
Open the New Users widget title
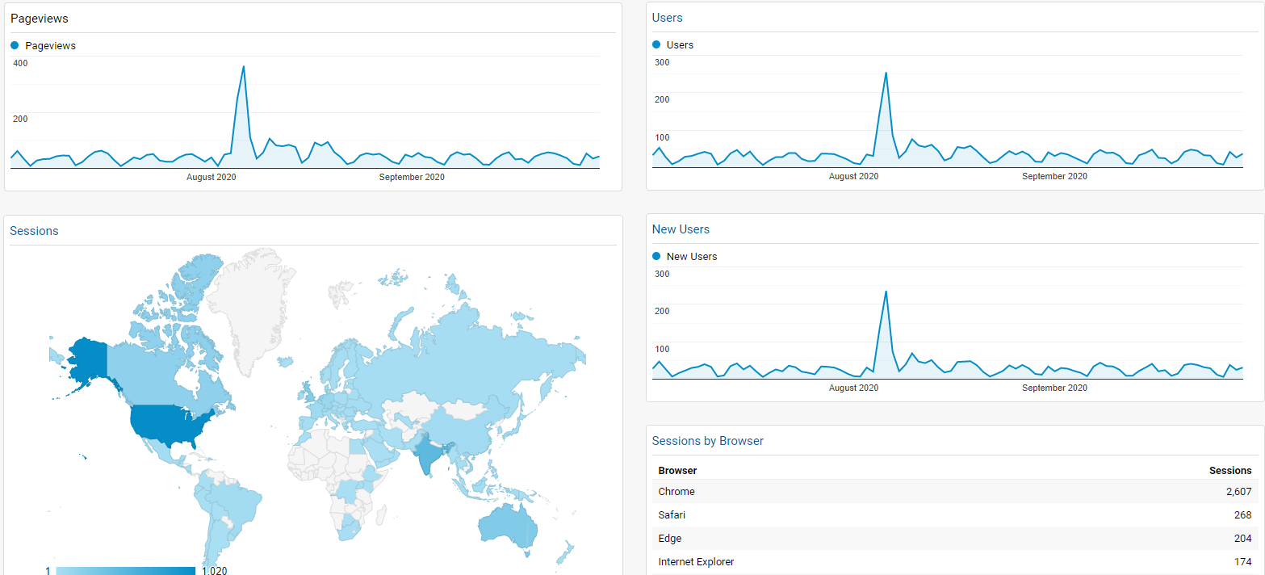click(x=681, y=229)
